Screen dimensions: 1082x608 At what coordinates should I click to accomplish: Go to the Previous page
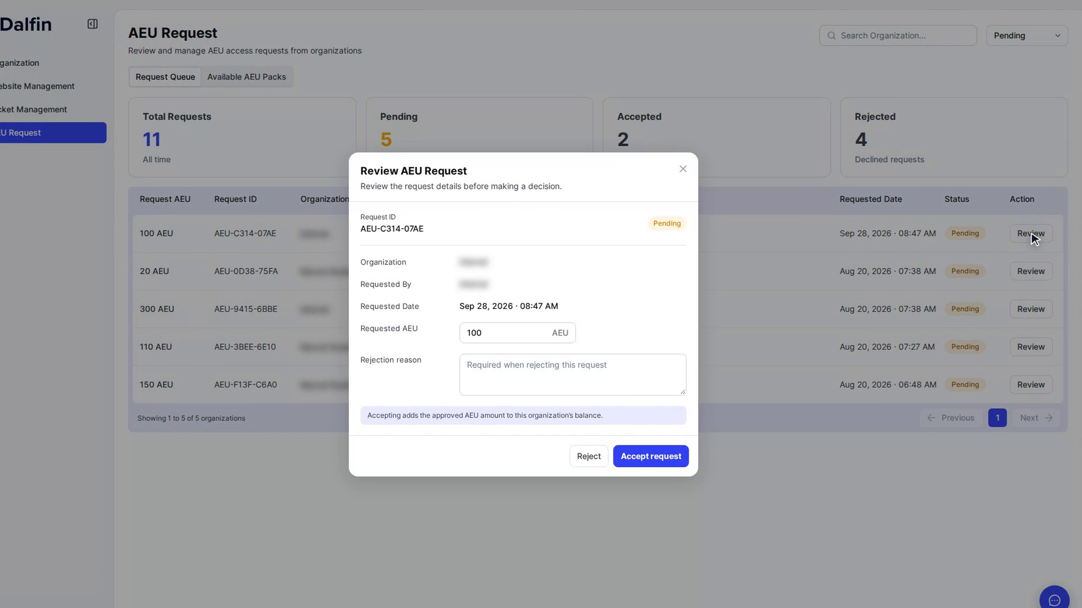coord(951,418)
